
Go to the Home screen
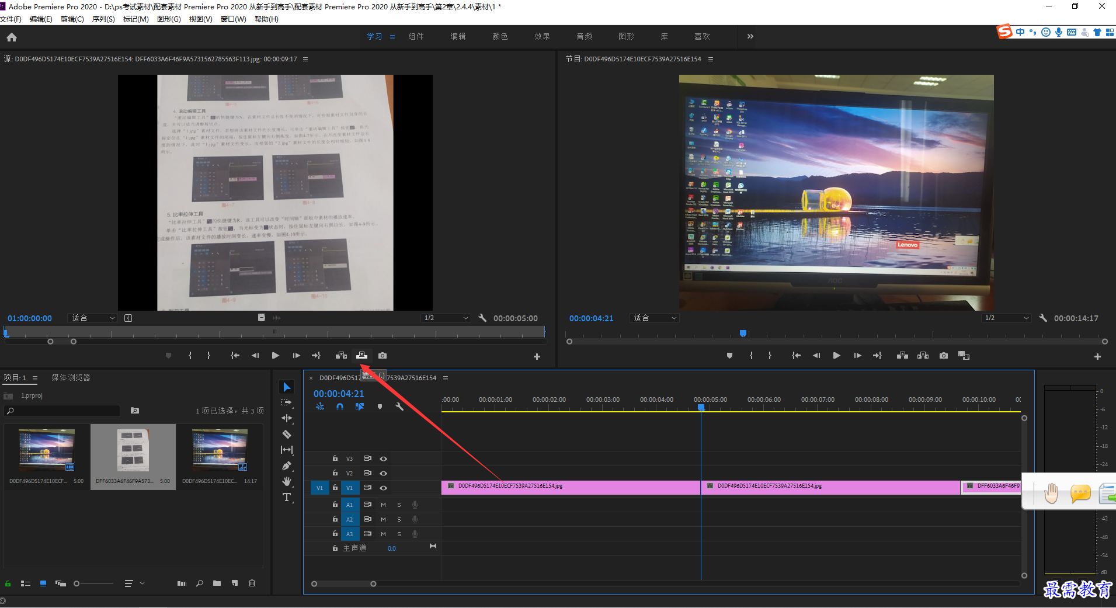[x=12, y=37]
